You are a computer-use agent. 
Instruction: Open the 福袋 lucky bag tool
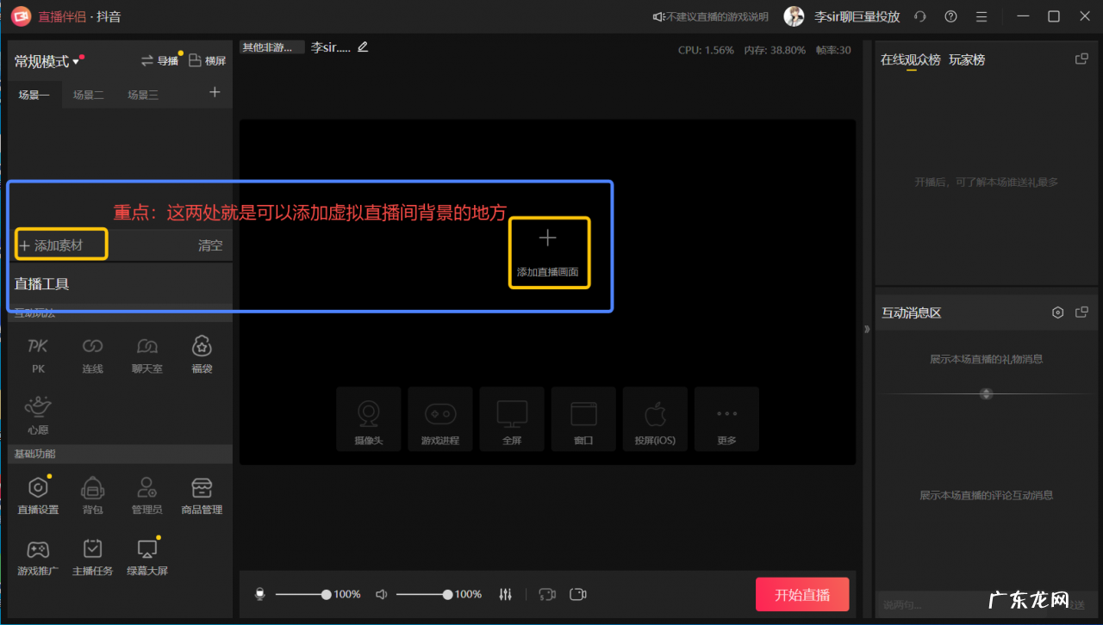coord(202,353)
